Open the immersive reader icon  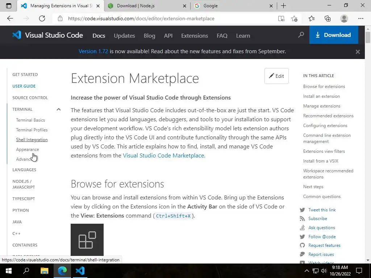click(x=281, y=19)
